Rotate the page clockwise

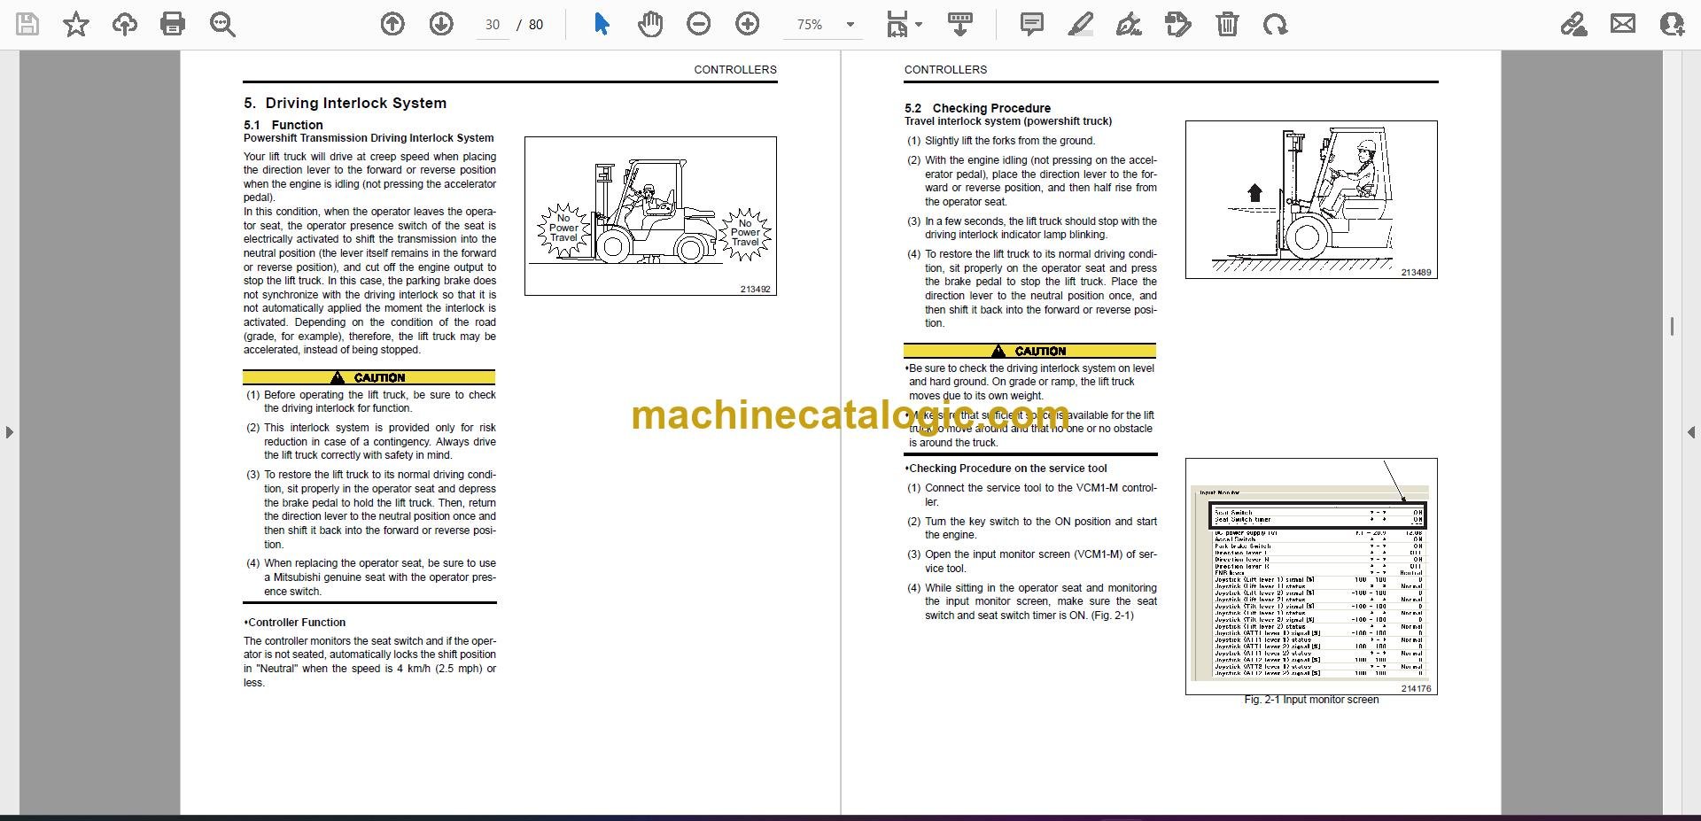(1276, 25)
